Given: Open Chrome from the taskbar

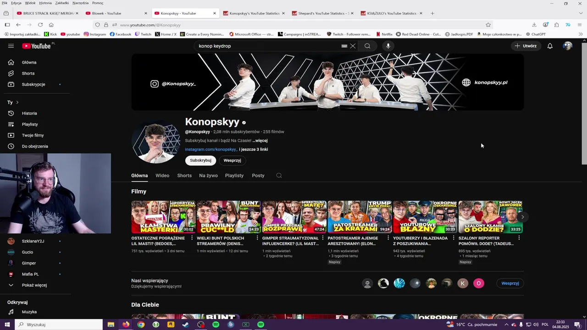Looking at the screenshot, I should 141,324.
